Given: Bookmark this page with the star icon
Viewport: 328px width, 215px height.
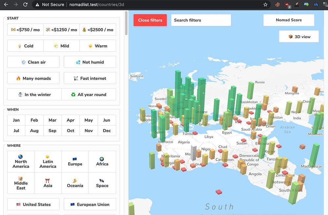Looking at the screenshot, I should pos(265,4).
